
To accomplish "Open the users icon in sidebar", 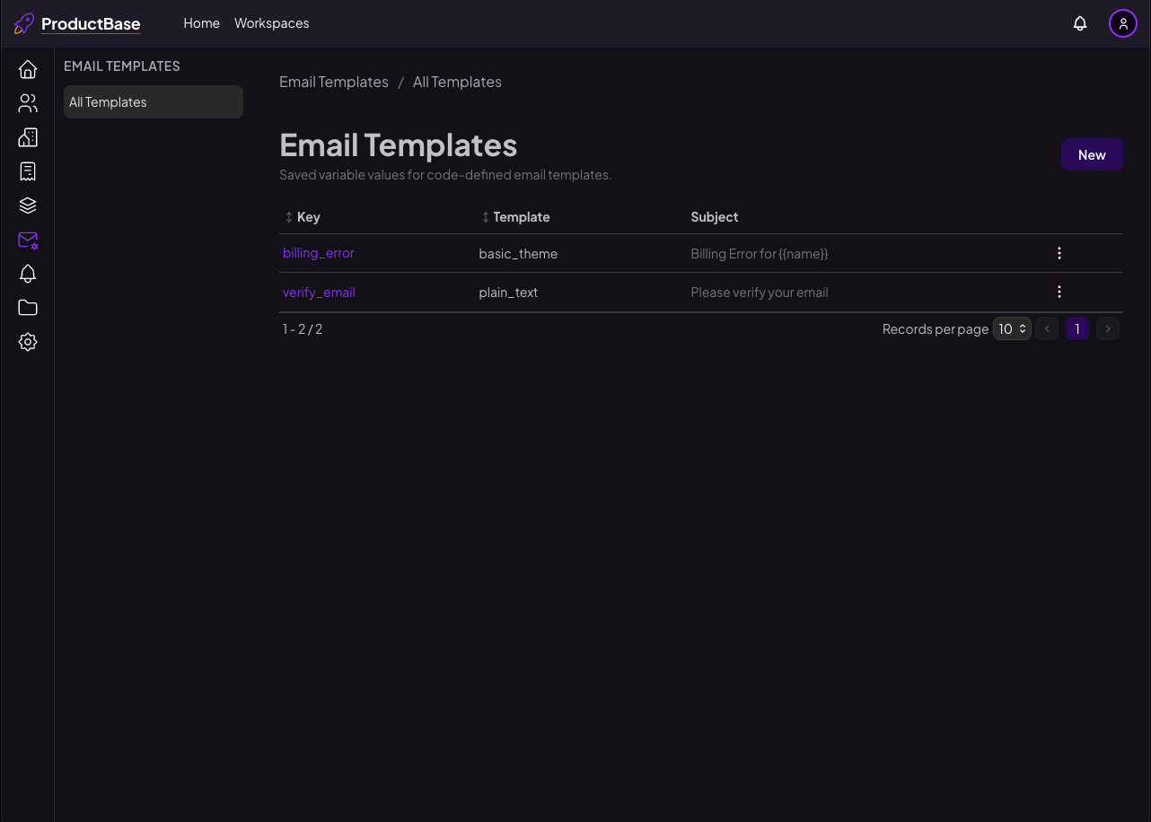I will click(x=28, y=103).
